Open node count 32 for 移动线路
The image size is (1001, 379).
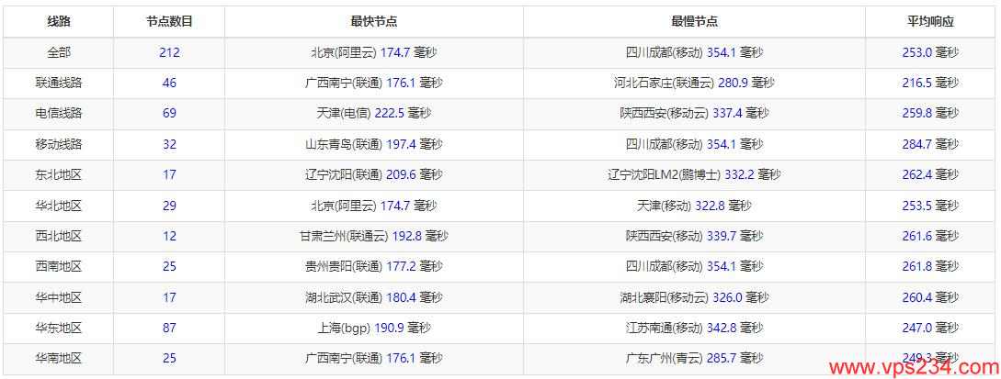[169, 145]
